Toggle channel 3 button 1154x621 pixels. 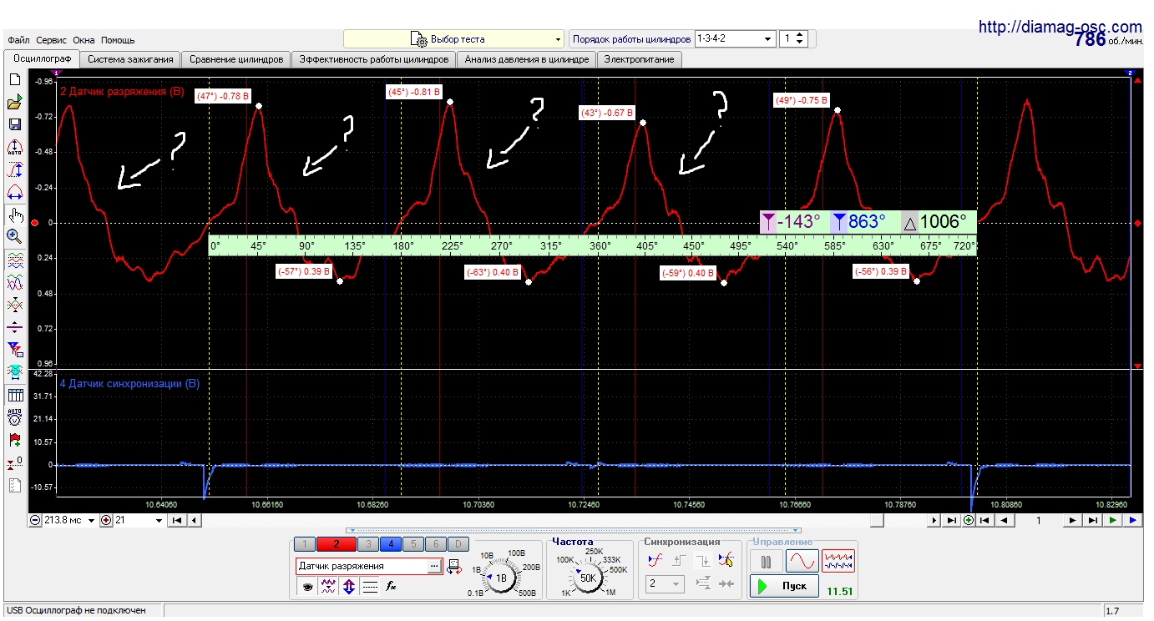(x=368, y=544)
